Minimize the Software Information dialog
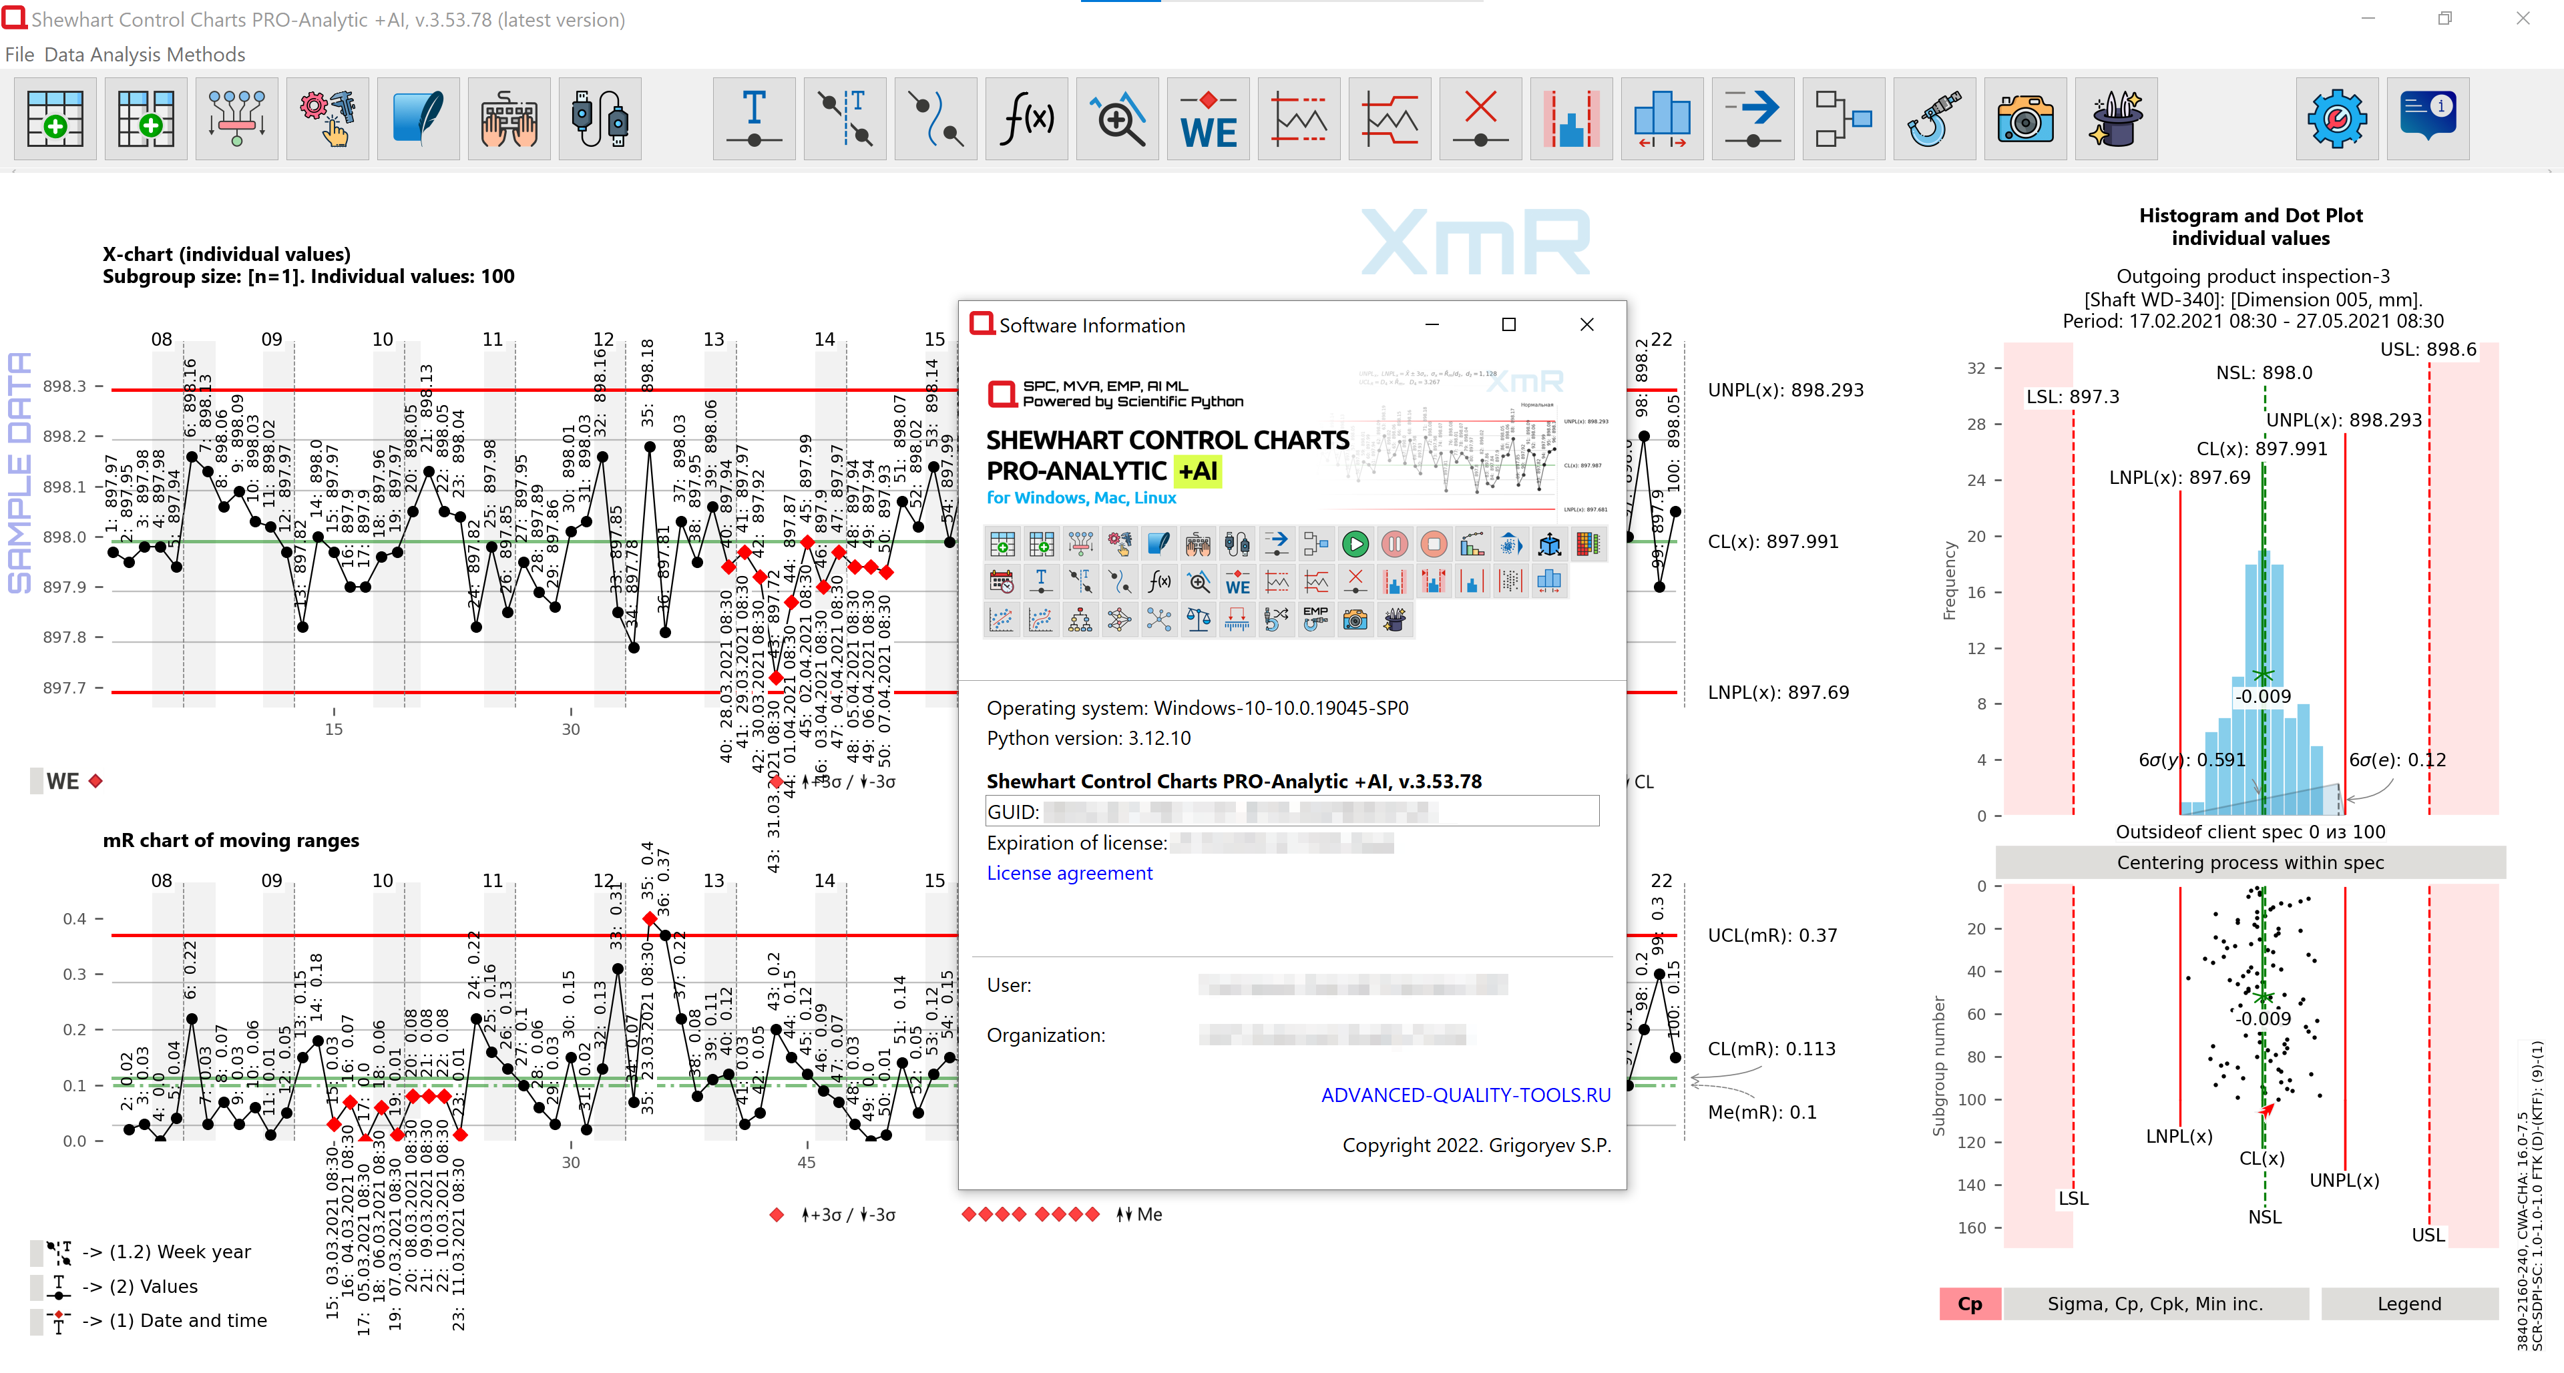This screenshot has width=2564, height=1373. [1432, 324]
